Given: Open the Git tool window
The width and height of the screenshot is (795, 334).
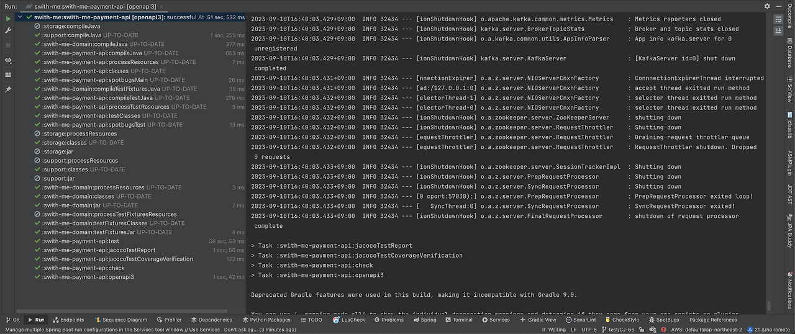Looking at the screenshot, I should coord(12,320).
